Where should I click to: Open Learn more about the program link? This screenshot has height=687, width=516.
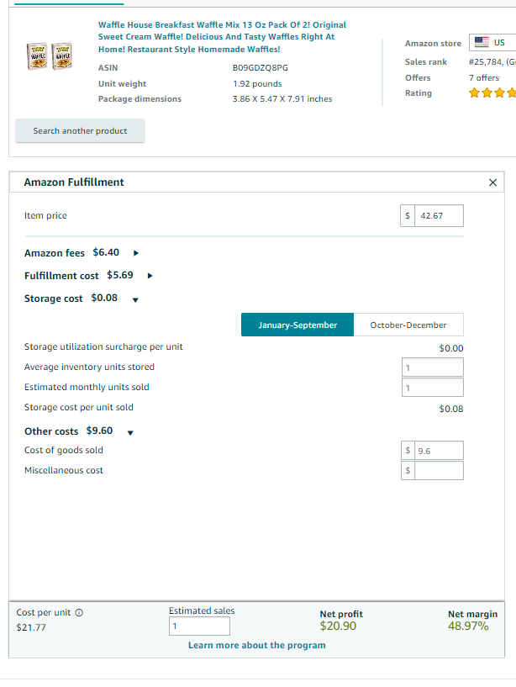click(x=256, y=645)
